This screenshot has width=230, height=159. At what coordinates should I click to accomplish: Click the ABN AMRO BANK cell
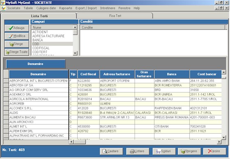172,81
